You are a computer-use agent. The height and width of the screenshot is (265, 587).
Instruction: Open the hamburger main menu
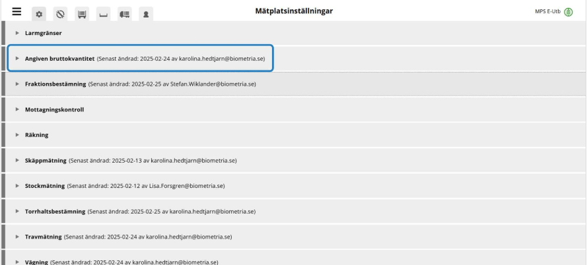pyautogui.click(x=17, y=12)
